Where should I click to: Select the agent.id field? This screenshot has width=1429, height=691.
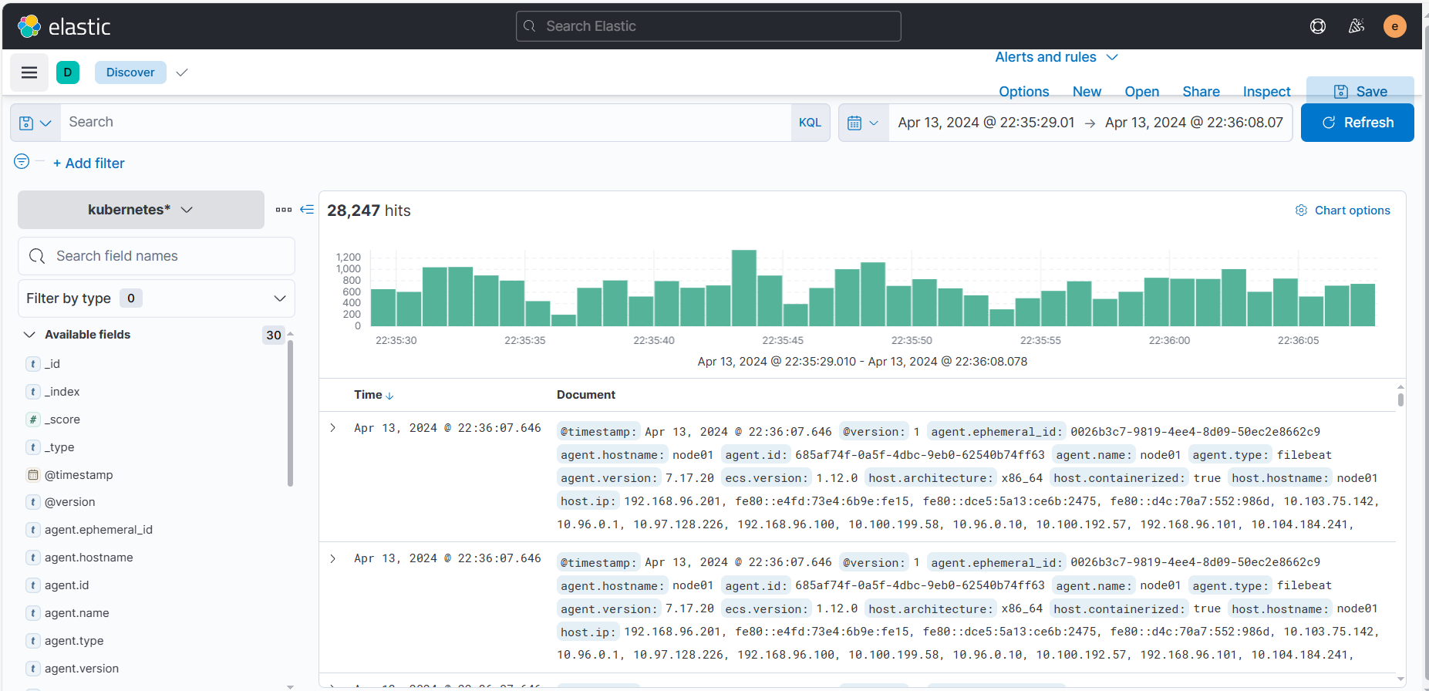[x=66, y=585]
